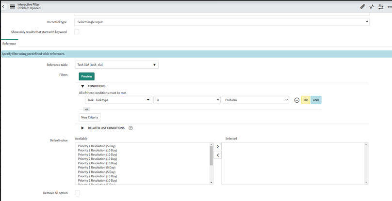Collapse the CONDITIONS section

[83, 86]
